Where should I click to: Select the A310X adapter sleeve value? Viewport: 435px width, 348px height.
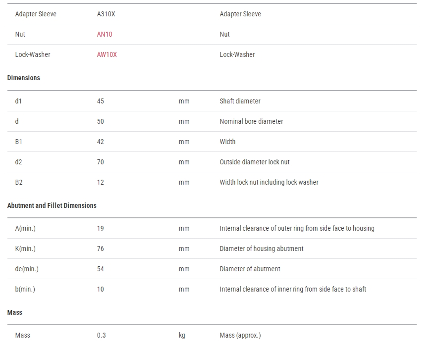(x=106, y=14)
